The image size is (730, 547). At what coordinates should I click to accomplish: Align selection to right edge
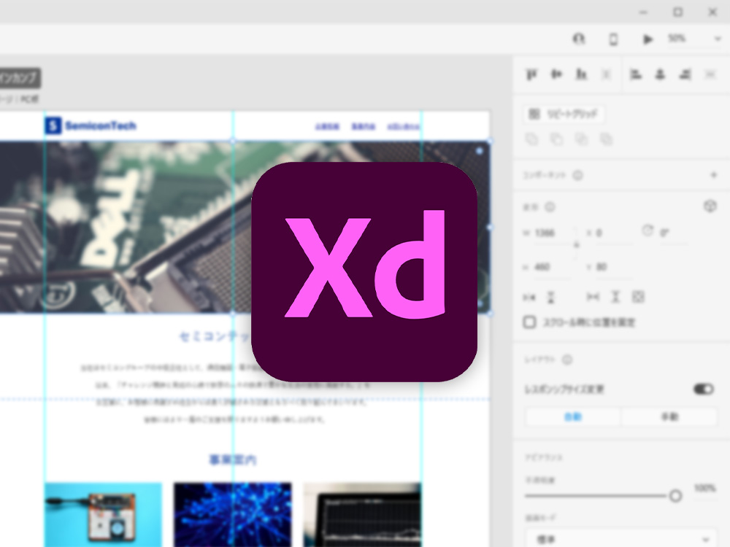(685, 74)
